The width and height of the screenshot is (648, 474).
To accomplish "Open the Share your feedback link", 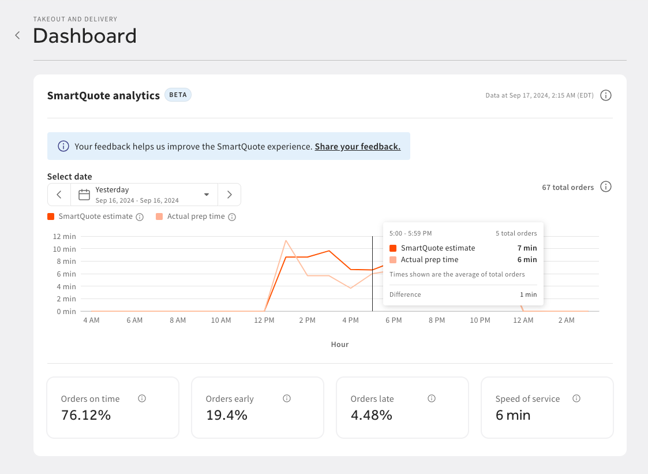I will click(357, 147).
